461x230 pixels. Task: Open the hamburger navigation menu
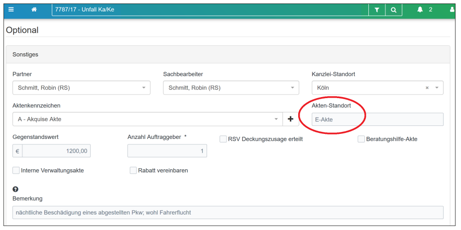click(11, 9)
